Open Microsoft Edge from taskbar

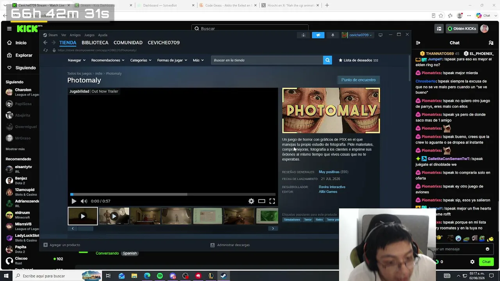(147, 276)
